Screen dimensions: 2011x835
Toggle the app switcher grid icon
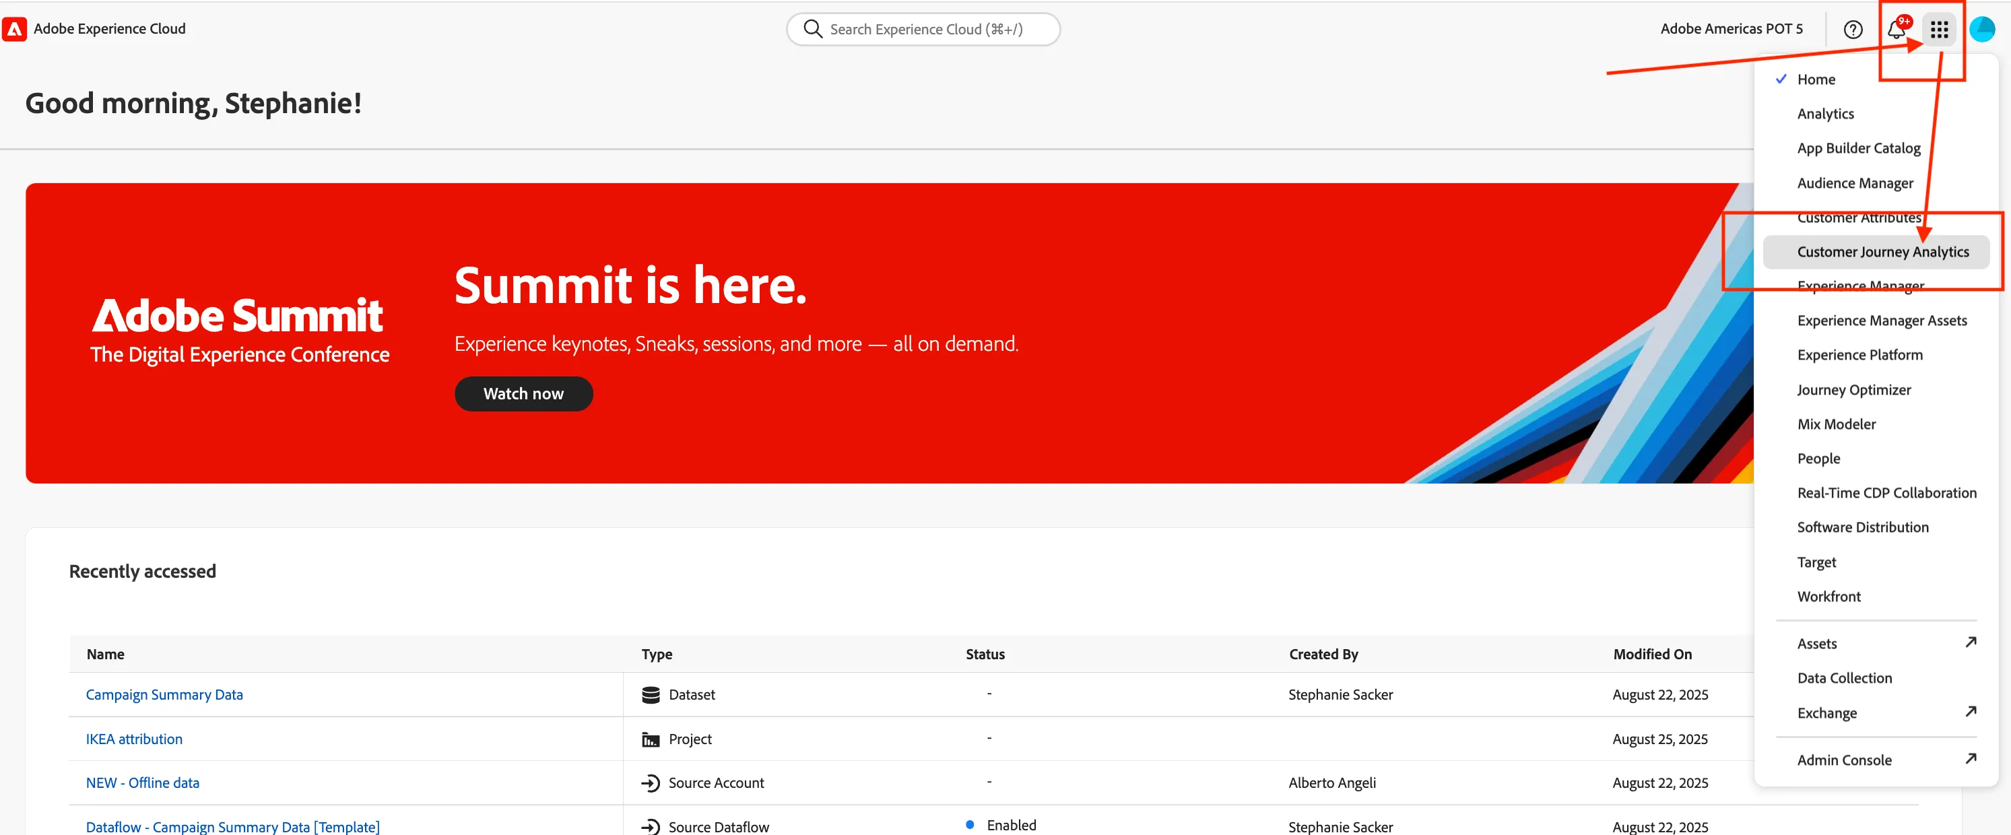1939,30
